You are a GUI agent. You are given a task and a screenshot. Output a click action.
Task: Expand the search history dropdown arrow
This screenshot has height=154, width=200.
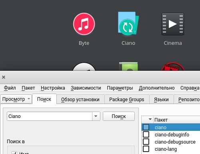click(96, 116)
